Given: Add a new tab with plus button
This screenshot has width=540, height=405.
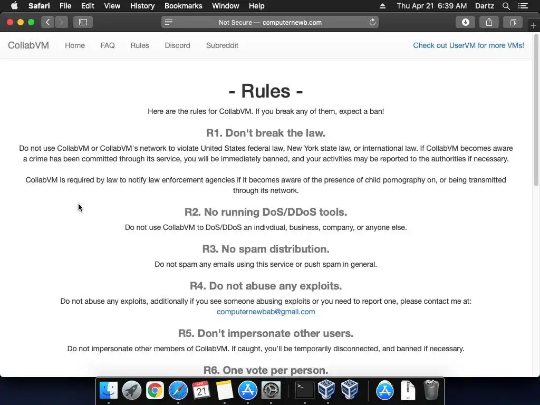Looking at the screenshot, I should [533, 25].
